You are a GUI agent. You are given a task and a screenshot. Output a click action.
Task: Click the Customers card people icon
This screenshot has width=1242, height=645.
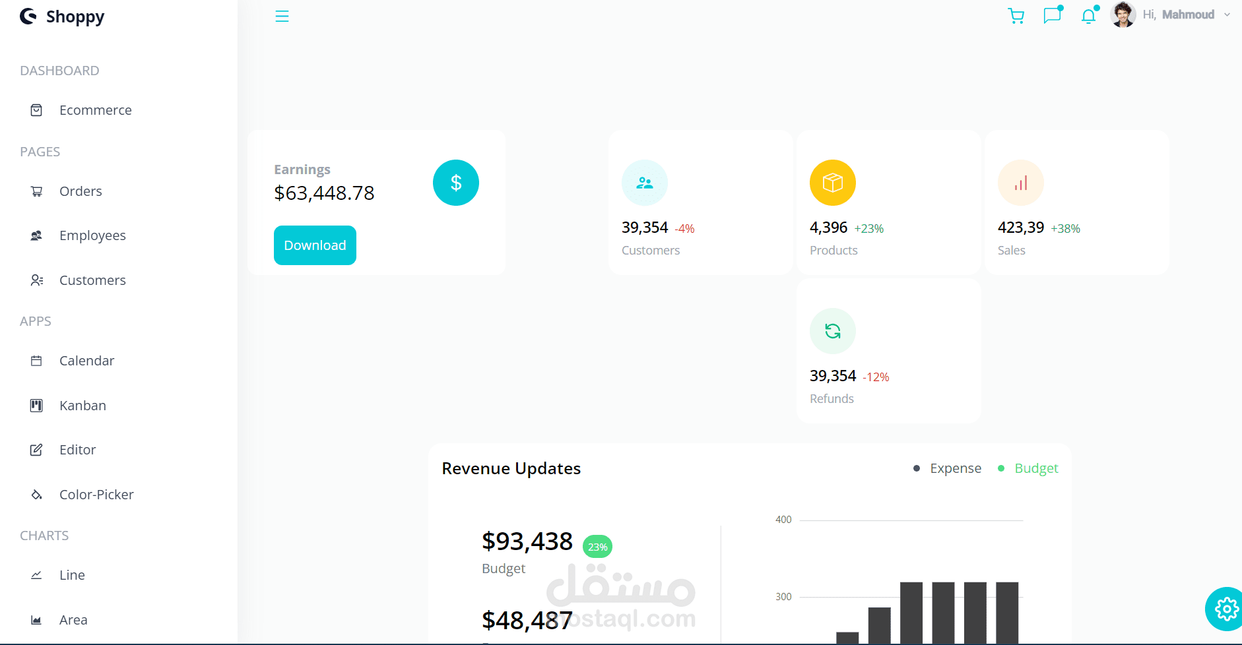pyautogui.click(x=645, y=183)
